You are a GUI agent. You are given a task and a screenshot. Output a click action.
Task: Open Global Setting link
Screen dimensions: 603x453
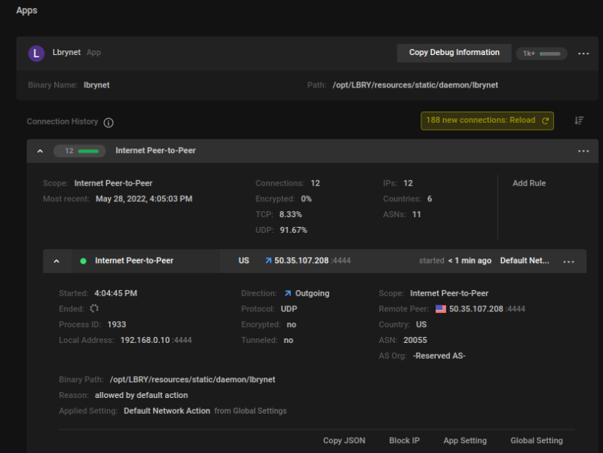point(536,440)
